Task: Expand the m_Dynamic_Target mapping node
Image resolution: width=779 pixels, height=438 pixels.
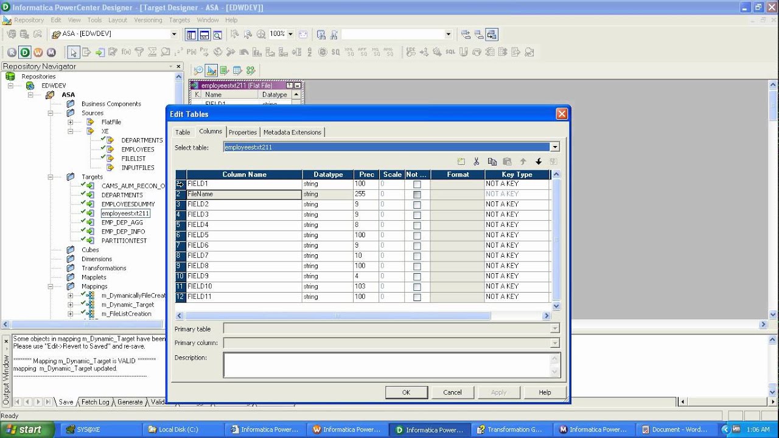Action: (71, 305)
